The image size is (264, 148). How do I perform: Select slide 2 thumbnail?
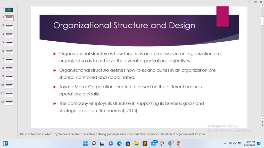coord(9,18)
